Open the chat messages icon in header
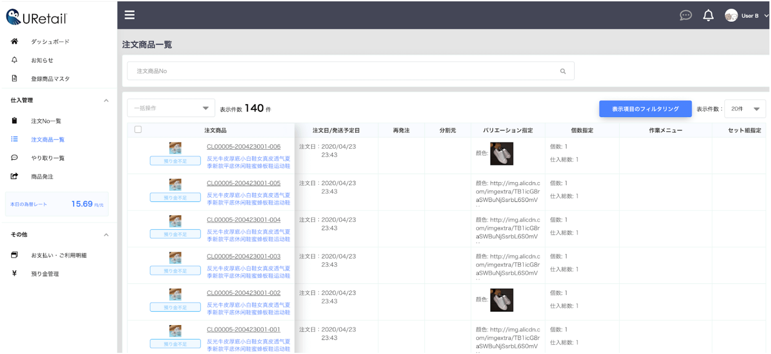Screen dimensions: 771x354 [x=686, y=15]
